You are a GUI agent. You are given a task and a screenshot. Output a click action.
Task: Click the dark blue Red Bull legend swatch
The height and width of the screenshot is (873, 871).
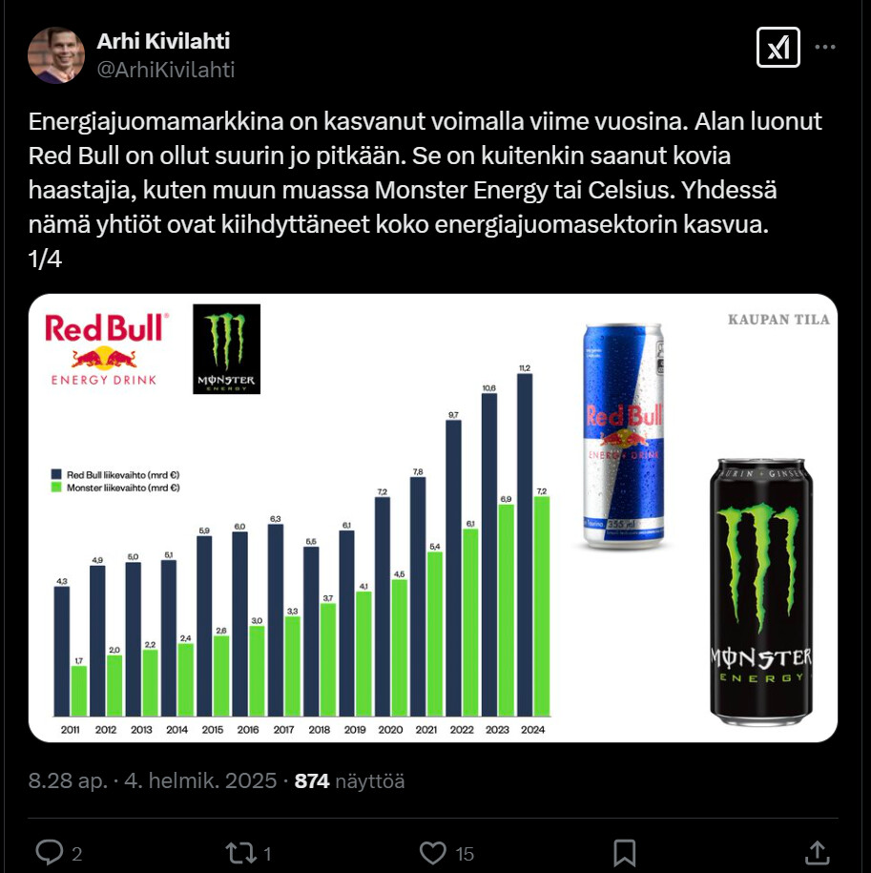pos(56,474)
